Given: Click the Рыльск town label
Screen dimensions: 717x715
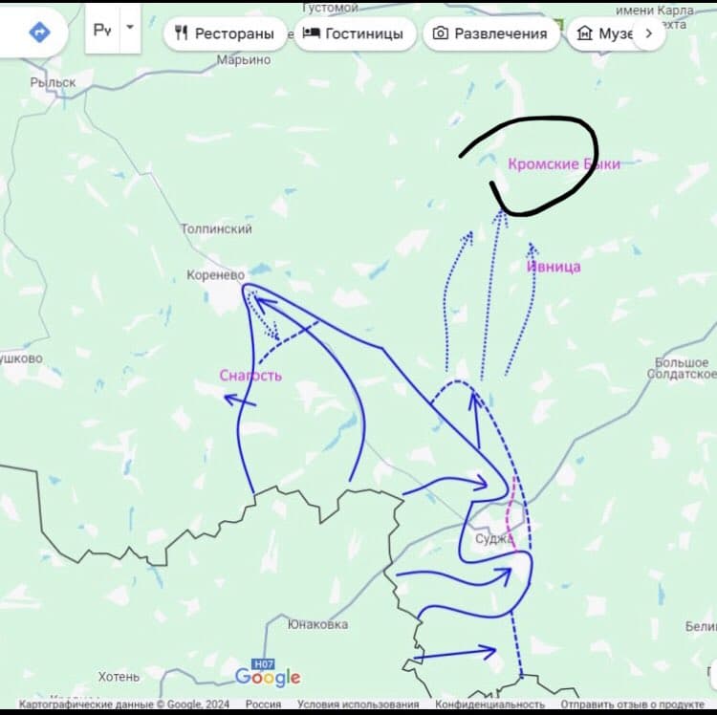Looking at the screenshot, I should pyautogui.click(x=53, y=83).
